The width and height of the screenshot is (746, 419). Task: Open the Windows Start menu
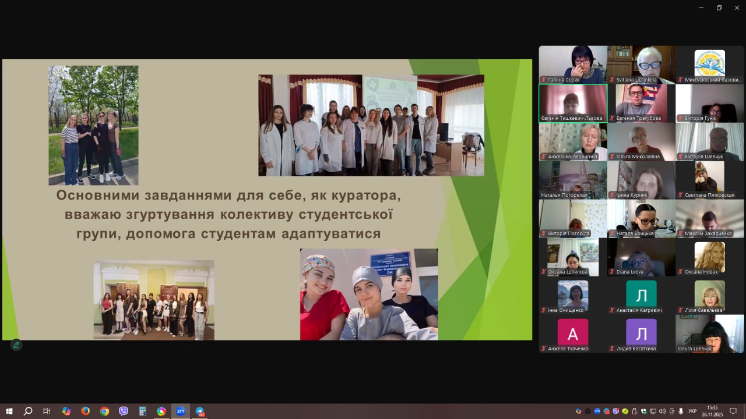(x=9, y=411)
